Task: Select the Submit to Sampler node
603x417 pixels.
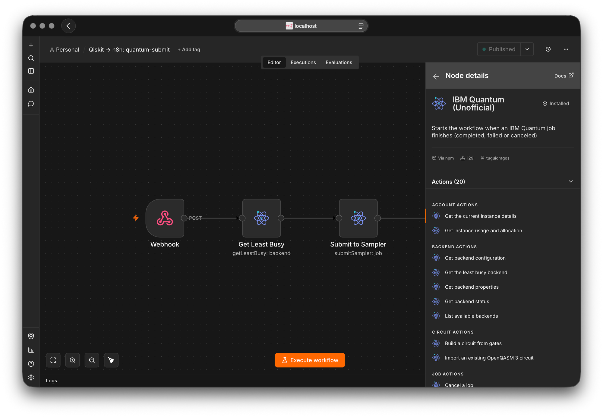Action: [358, 218]
